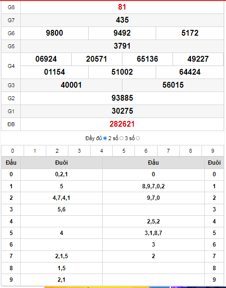Click digit filter 9
The image size is (226, 288).
coord(213,151)
